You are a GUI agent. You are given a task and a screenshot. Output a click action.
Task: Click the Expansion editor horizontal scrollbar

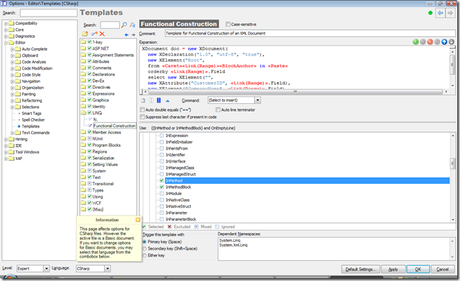point(295,92)
